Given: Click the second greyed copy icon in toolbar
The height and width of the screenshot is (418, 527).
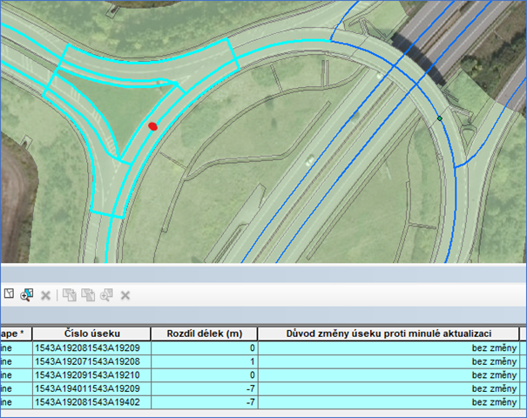Looking at the screenshot, I should pyautogui.click(x=88, y=295).
